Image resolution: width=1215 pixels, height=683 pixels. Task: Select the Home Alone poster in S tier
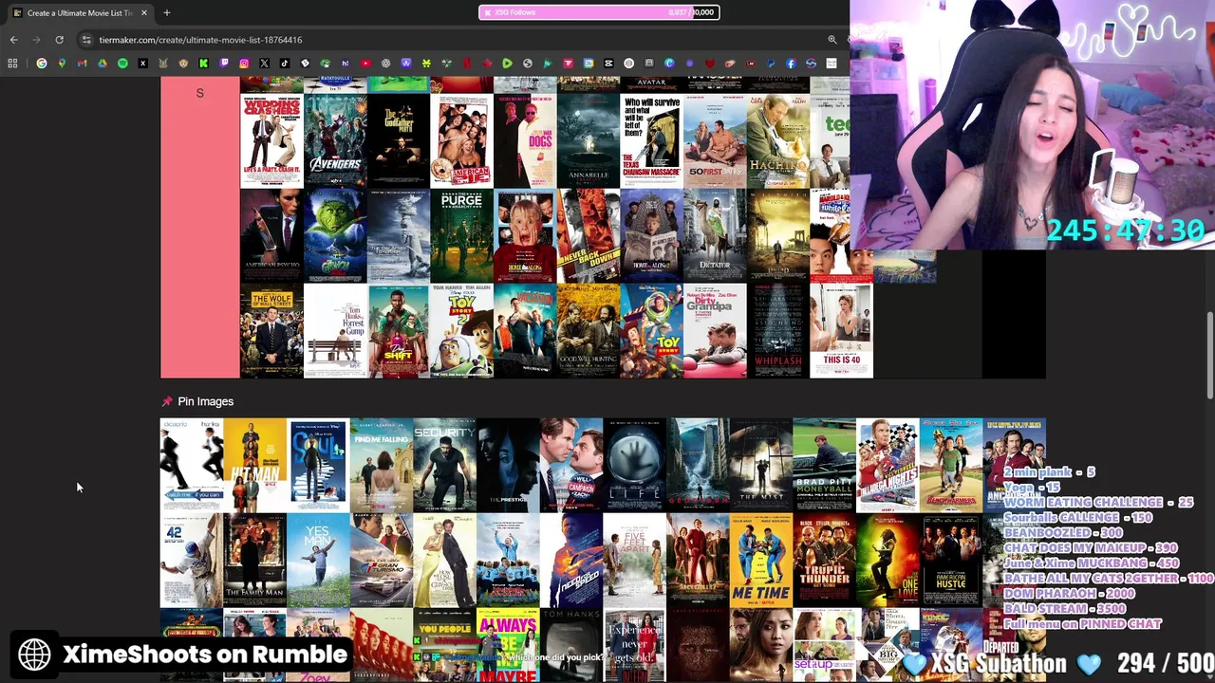pyautogui.click(x=525, y=235)
